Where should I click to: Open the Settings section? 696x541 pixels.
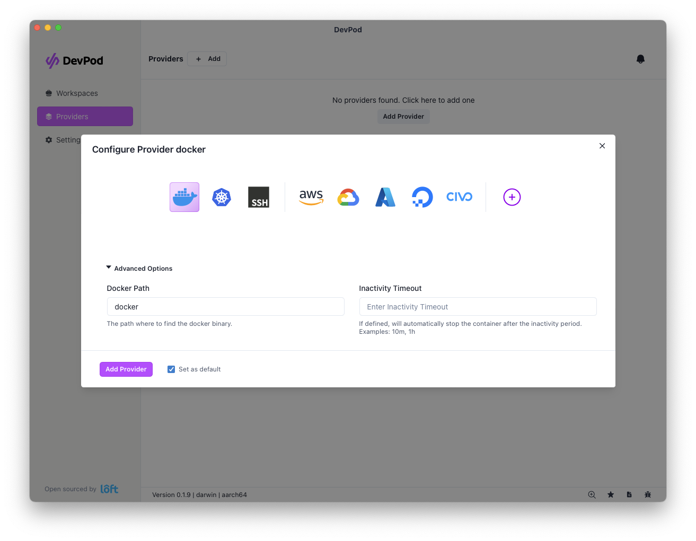click(68, 140)
